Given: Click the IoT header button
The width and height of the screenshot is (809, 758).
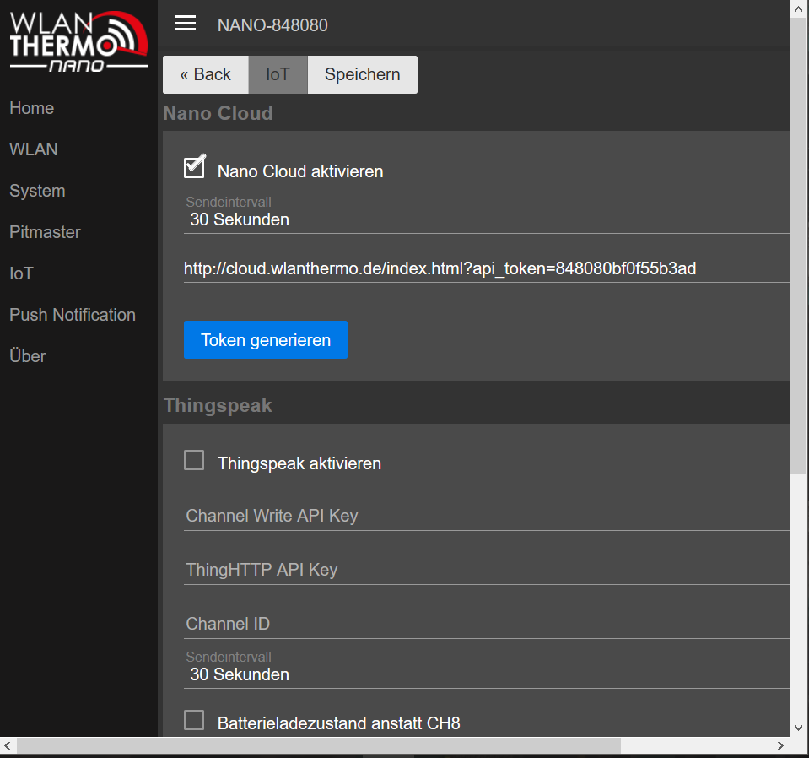Looking at the screenshot, I should [x=278, y=75].
